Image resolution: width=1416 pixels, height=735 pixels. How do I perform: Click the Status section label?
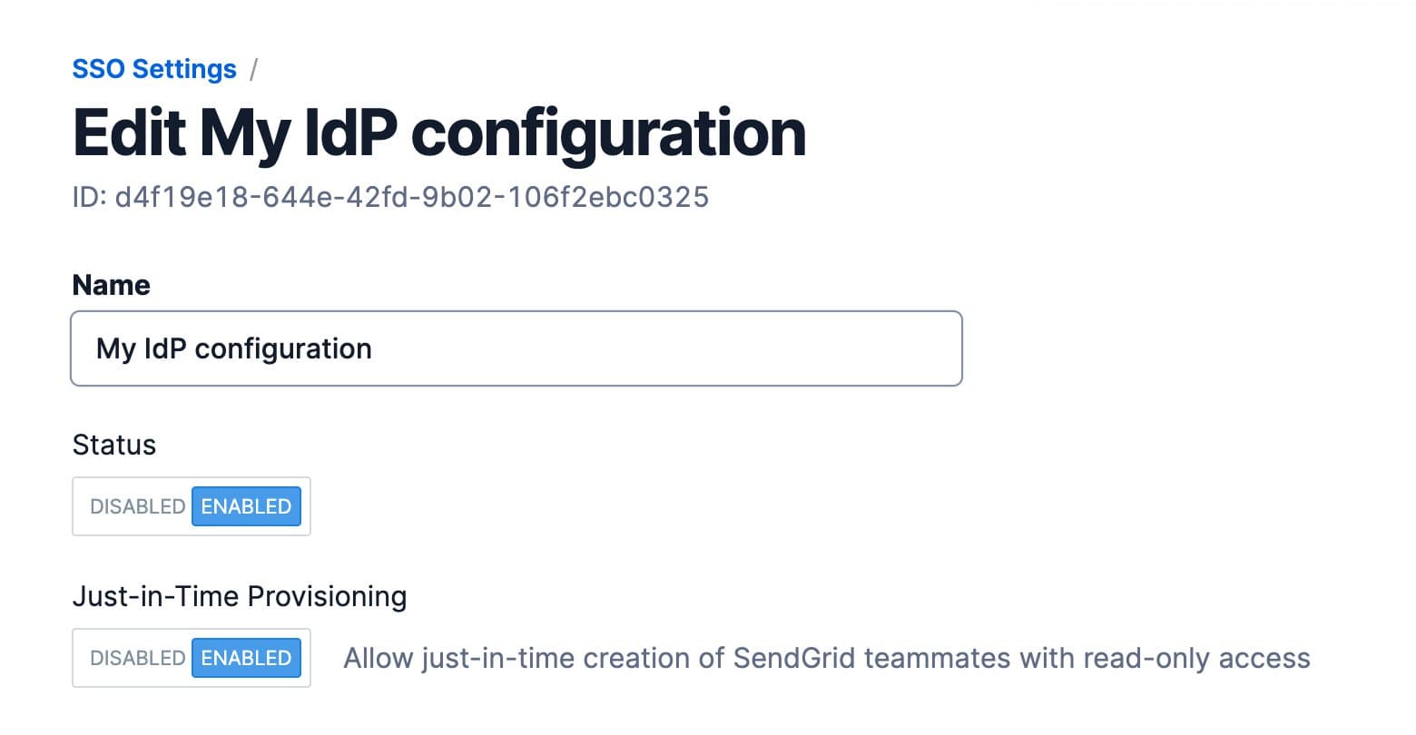113,445
